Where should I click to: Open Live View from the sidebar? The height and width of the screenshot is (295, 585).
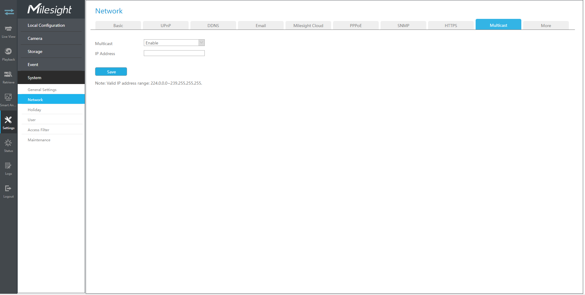pyautogui.click(x=9, y=31)
